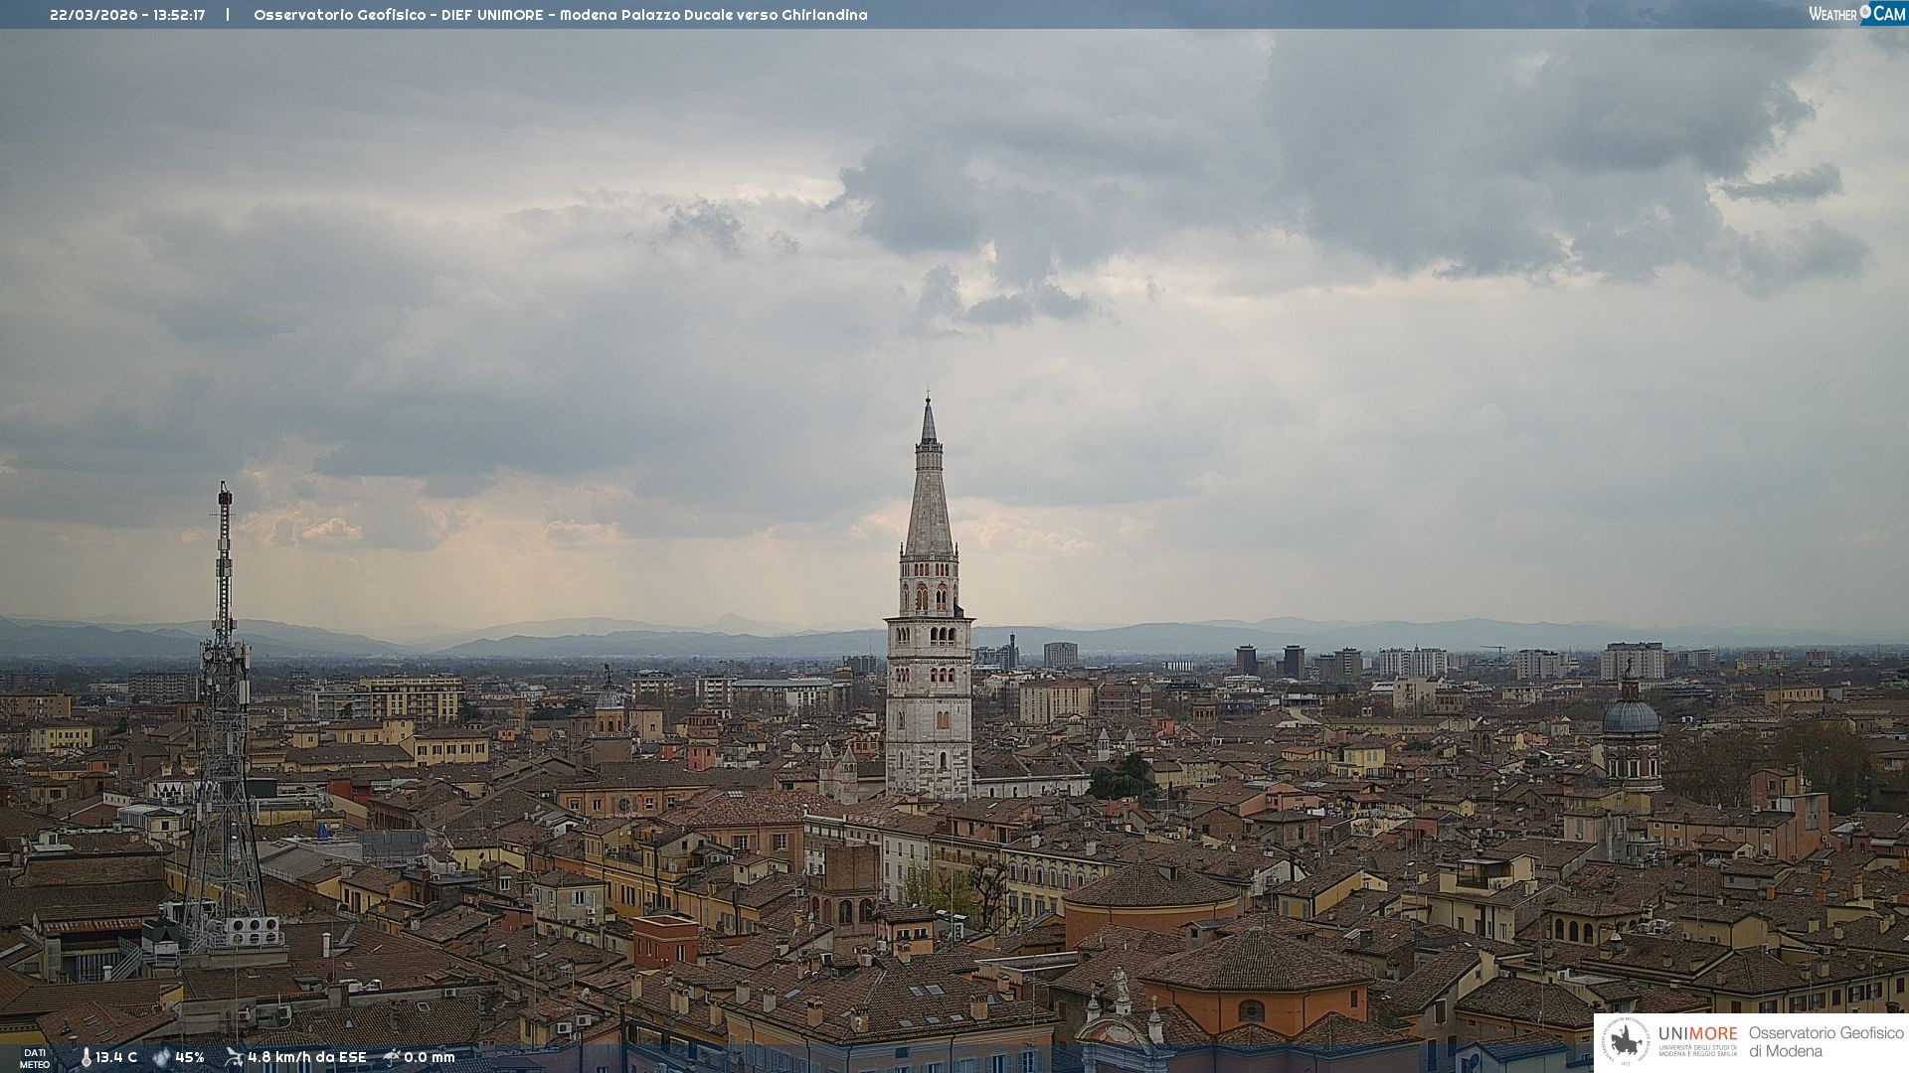1909x1073 pixels.
Task: Click the grey church dome on right
Action: click(1631, 717)
